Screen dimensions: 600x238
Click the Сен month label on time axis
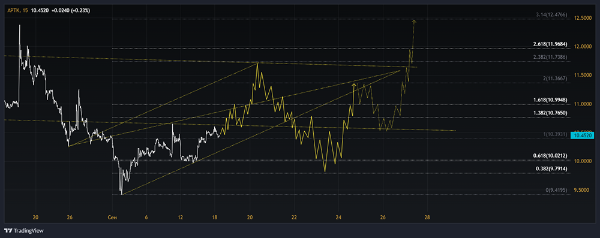point(113,218)
